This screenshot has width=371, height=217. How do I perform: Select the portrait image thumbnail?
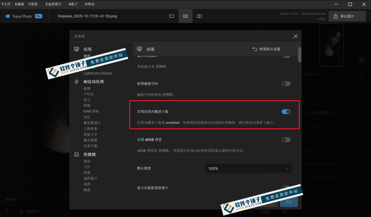[332, 45]
